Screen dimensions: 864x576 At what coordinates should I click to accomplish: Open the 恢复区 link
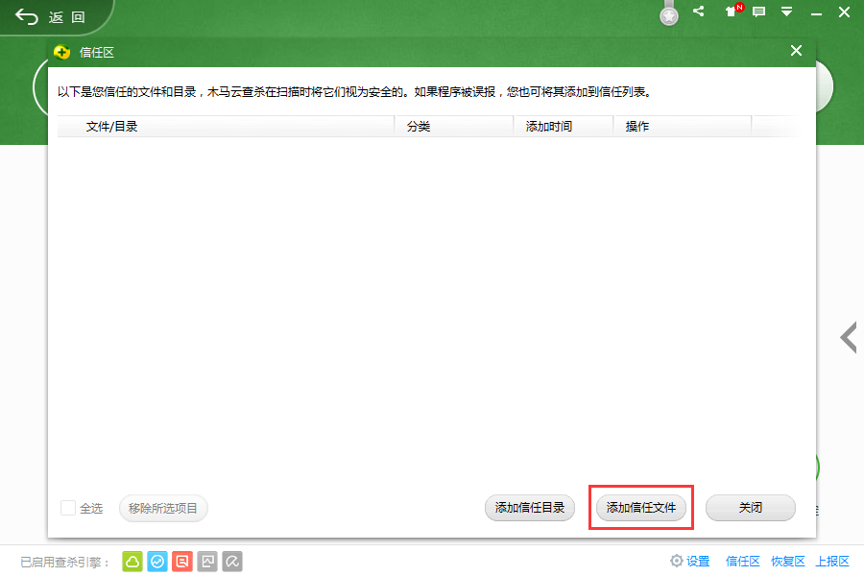point(788,561)
